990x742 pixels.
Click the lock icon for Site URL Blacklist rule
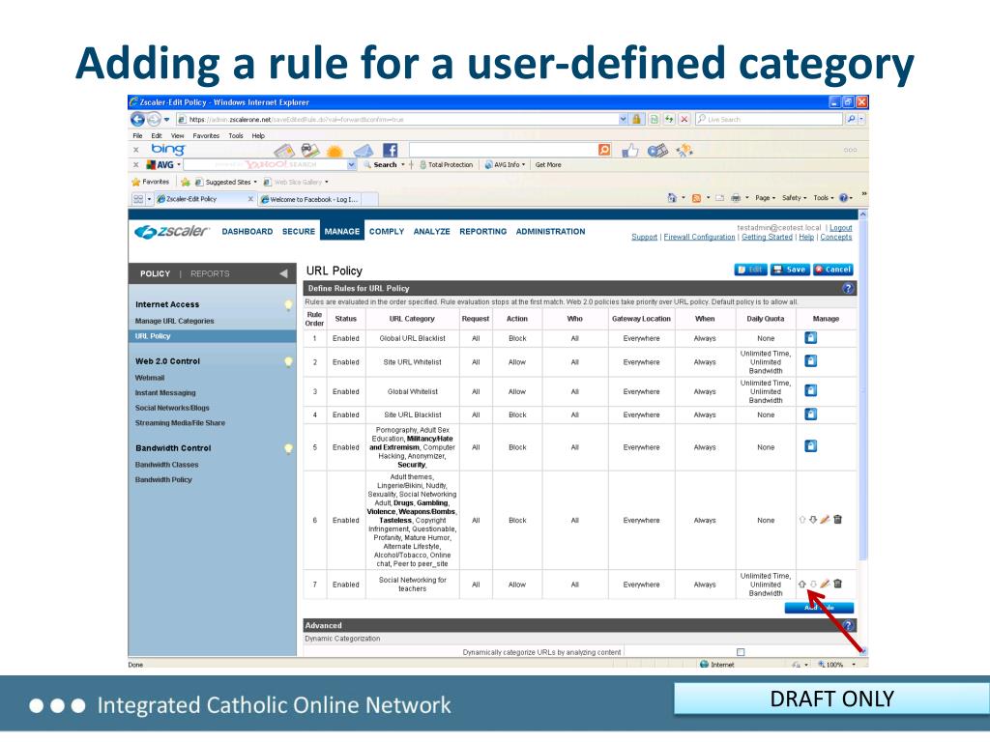coord(811,414)
